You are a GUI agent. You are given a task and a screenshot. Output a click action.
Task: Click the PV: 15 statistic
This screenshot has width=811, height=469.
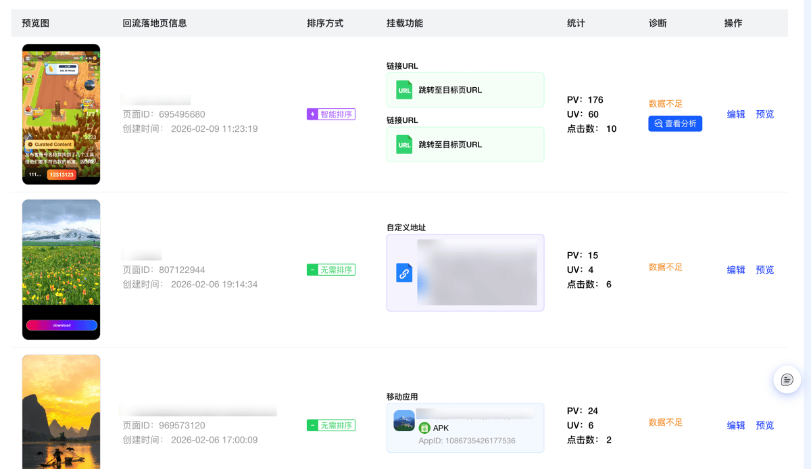[583, 255]
